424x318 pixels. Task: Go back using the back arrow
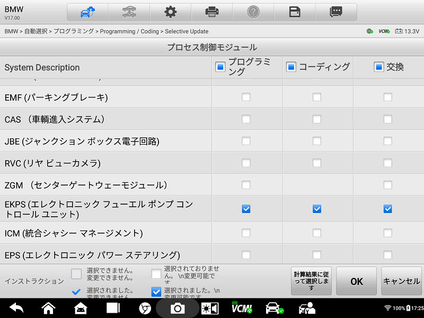16,308
